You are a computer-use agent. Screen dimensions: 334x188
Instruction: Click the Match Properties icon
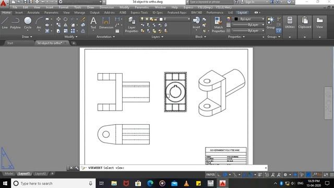(x=218, y=25)
